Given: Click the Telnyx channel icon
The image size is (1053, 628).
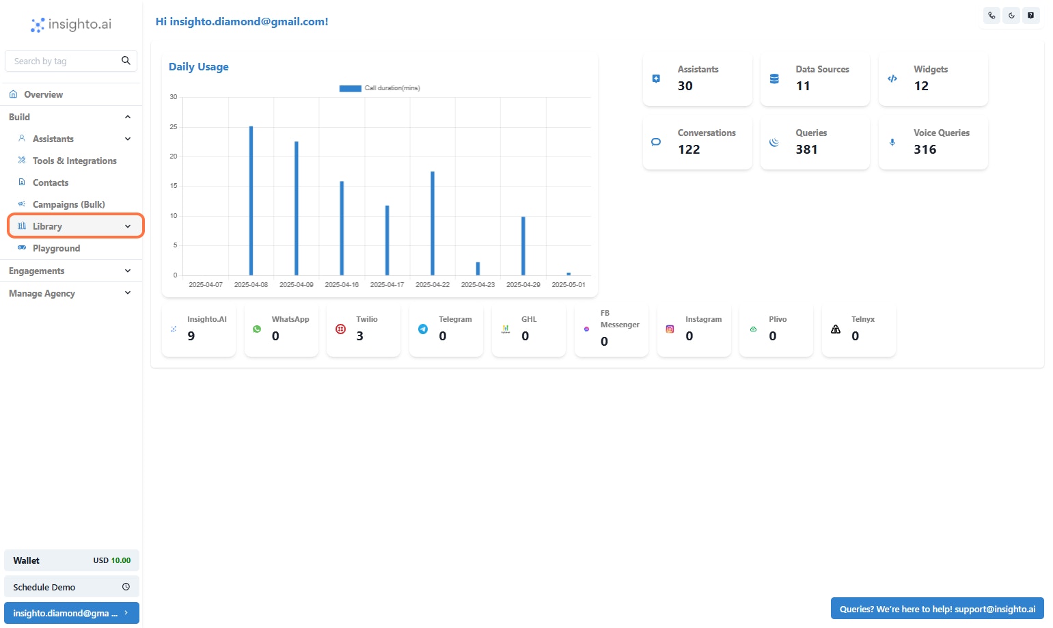Looking at the screenshot, I should point(836,329).
